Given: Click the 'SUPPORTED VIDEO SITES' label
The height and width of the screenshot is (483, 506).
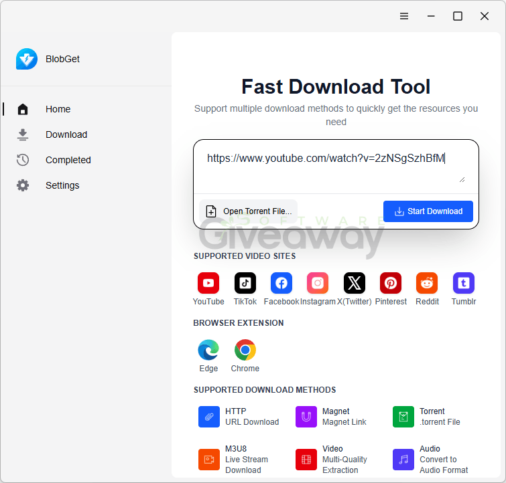Looking at the screenshot, I should 245,256.
